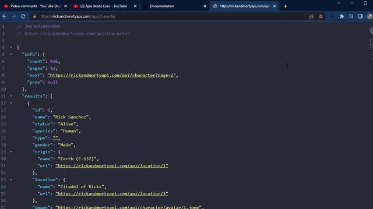Reload the current page

[x=23, y=16]
